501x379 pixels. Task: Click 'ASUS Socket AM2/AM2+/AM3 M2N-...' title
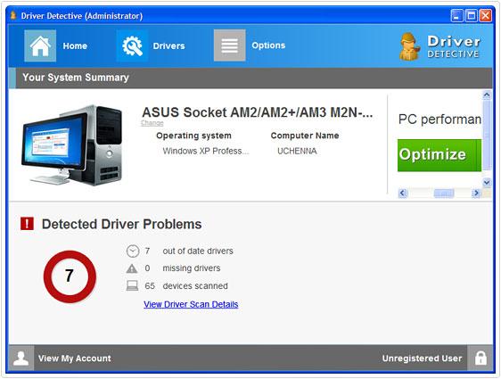(x=258, y=112)
